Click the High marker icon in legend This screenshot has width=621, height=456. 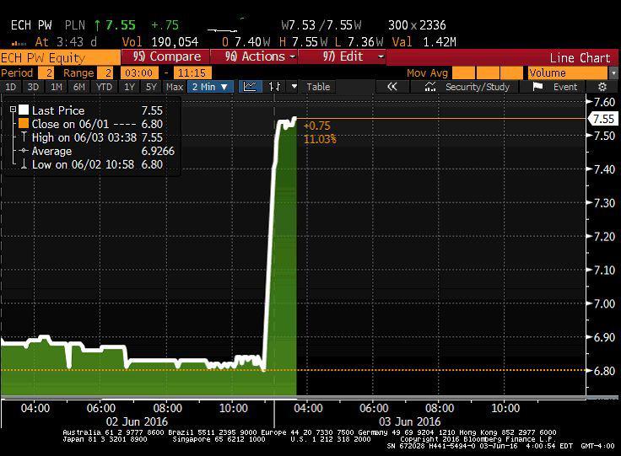click(24, 137)
